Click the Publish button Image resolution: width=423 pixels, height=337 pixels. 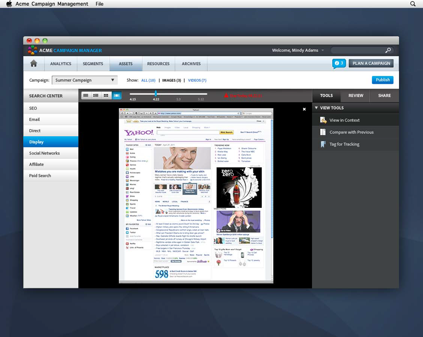tap(382, 80)
